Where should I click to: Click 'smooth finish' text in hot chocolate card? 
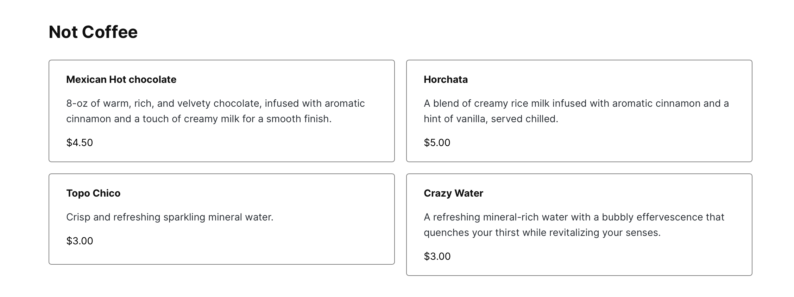coord(299,119)
